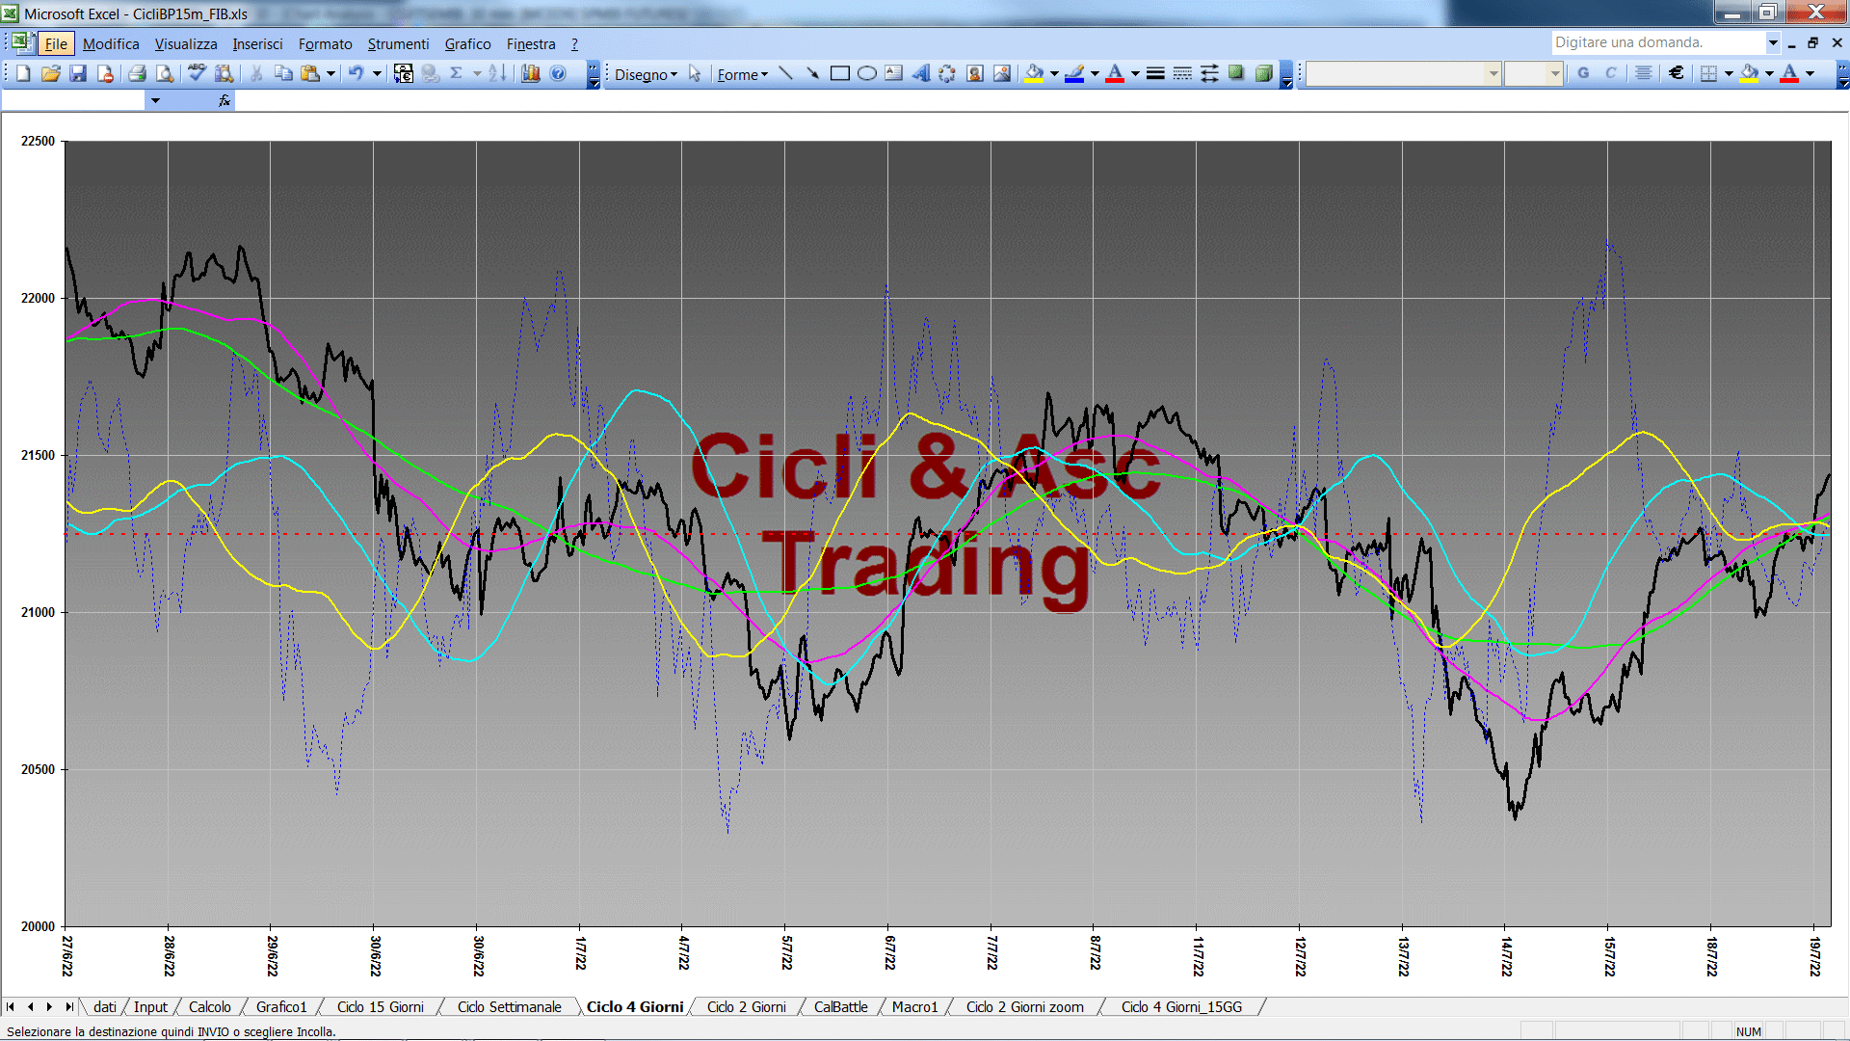
Task: Expand the Borders dropdown arrow
Action: (x=1729, y=73)
